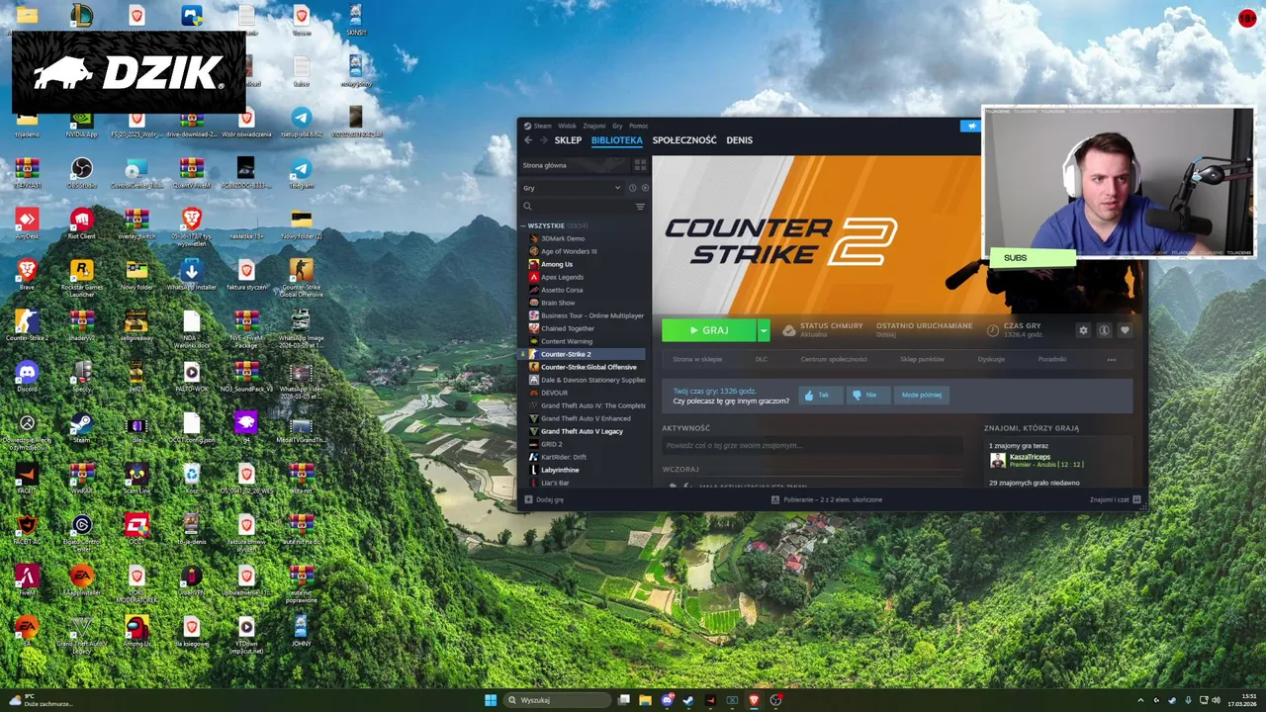Click the recent activity clock filter icon
1266x712 pixels.
[x=633, y=188]
